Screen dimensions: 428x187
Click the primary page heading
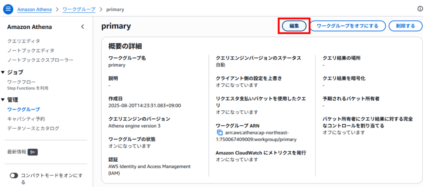point(116,26)
